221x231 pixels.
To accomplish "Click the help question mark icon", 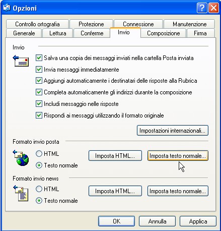I will 202,8.
